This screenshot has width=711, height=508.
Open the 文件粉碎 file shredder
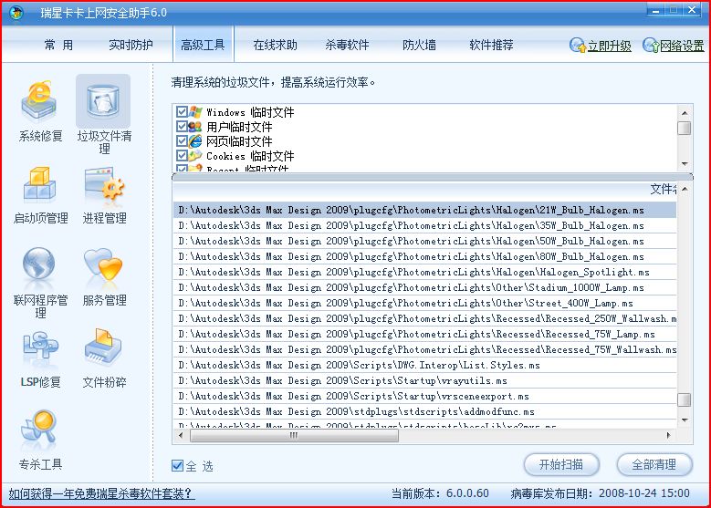click(x=104, y=359)
